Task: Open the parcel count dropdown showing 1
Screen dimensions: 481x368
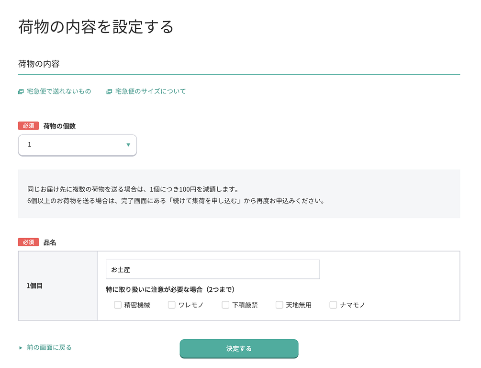Action: click(x=77, y=145)
